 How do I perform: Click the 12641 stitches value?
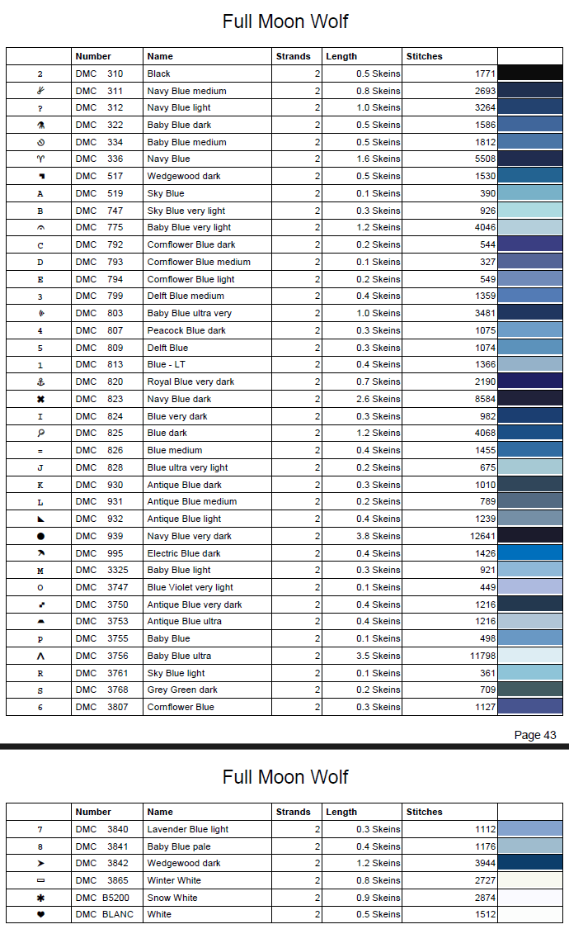click(482, 536)
